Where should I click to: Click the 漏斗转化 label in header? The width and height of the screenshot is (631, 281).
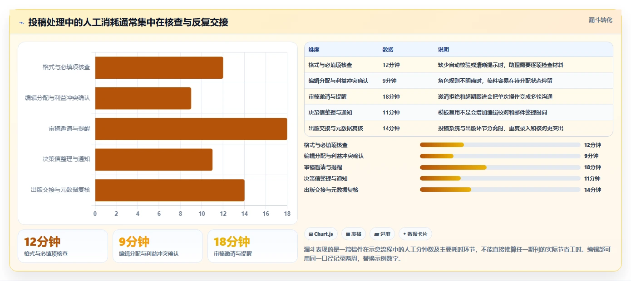601,20
